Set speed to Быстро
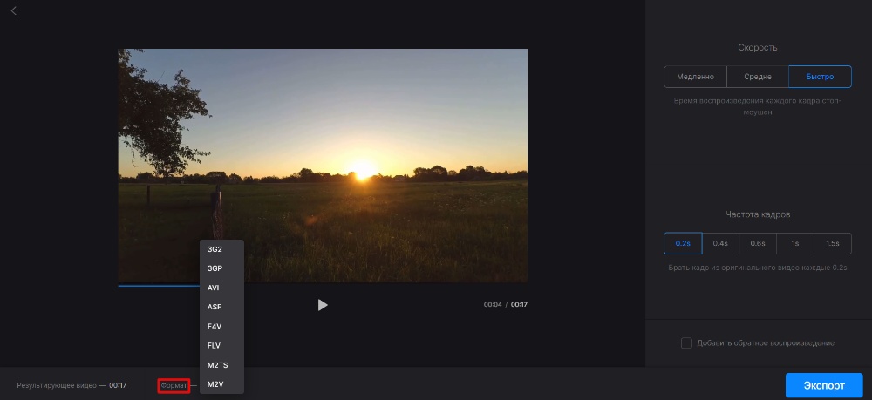The image size is (872, 400). tap(820, 77)
